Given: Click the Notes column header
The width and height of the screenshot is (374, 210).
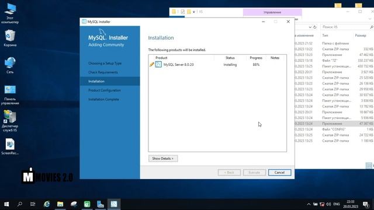Looking at the screenshot, I should 275,58.
